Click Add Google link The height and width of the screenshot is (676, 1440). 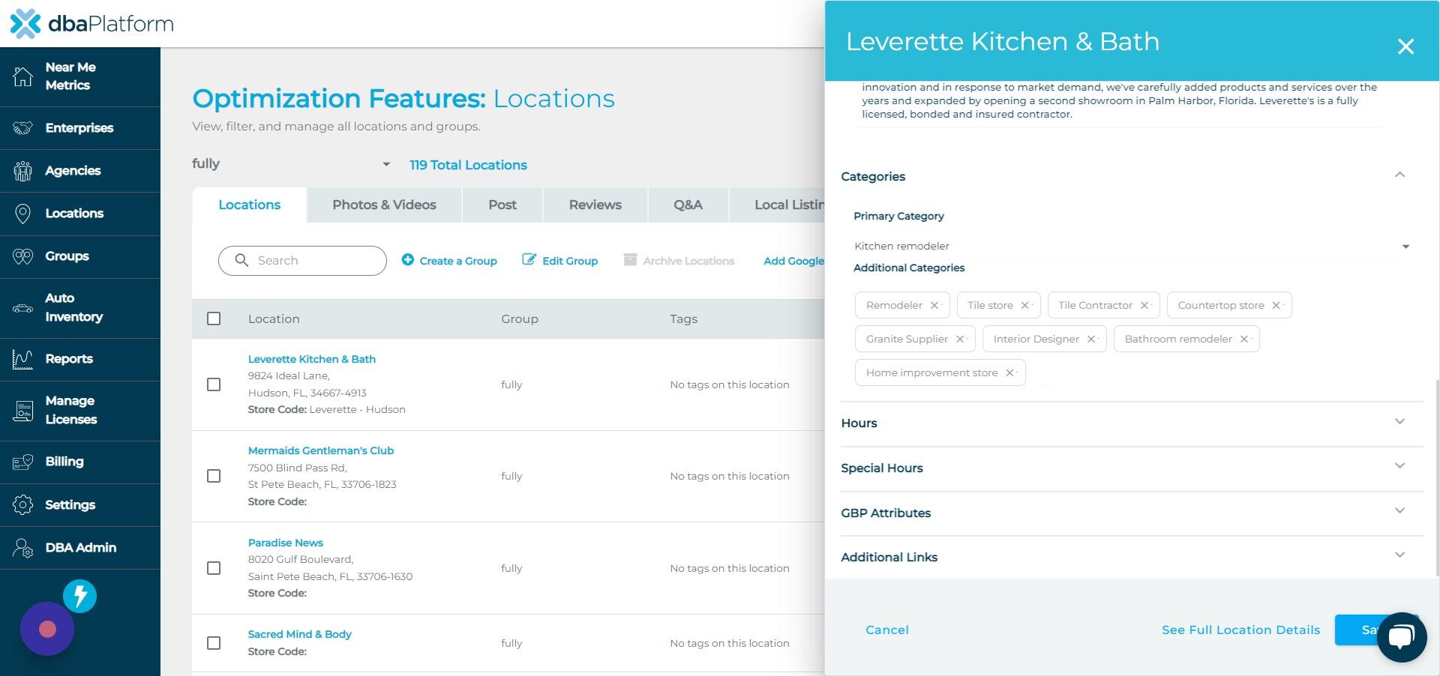click(793, 260)
